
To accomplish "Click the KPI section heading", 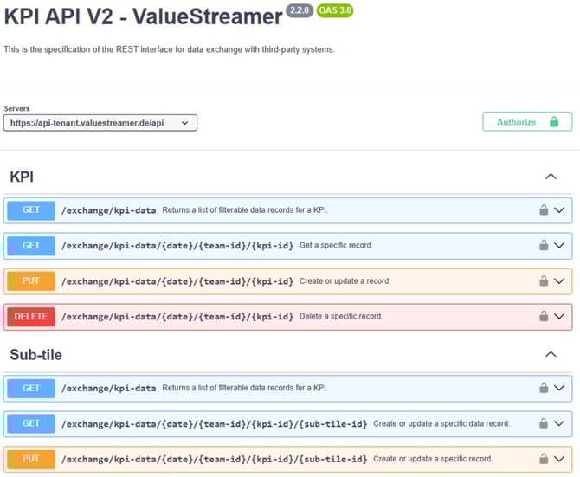I will click(x=22, y=177).
